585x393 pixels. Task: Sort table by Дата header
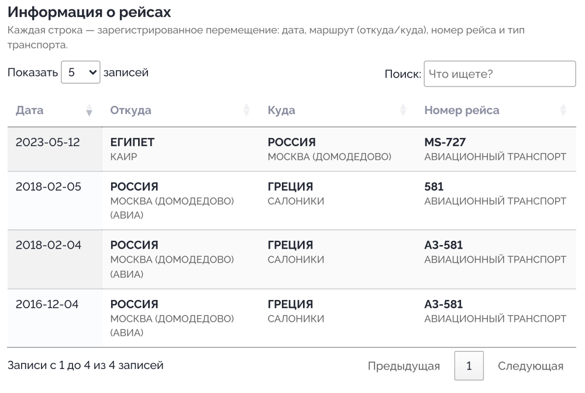pos(29,111)
